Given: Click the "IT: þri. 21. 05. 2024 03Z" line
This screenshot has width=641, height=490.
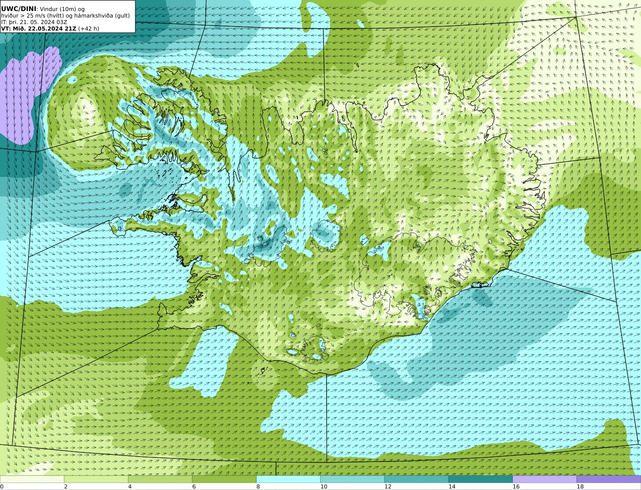Looking at the screenshot, I should (x=34, y=22).
